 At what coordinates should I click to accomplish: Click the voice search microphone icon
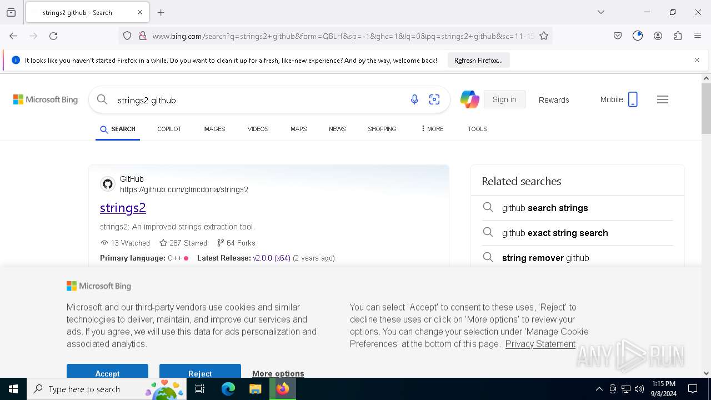[x=414, y=99]
